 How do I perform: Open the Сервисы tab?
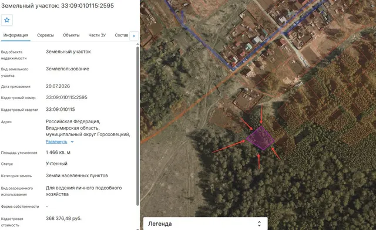[45, 35]
